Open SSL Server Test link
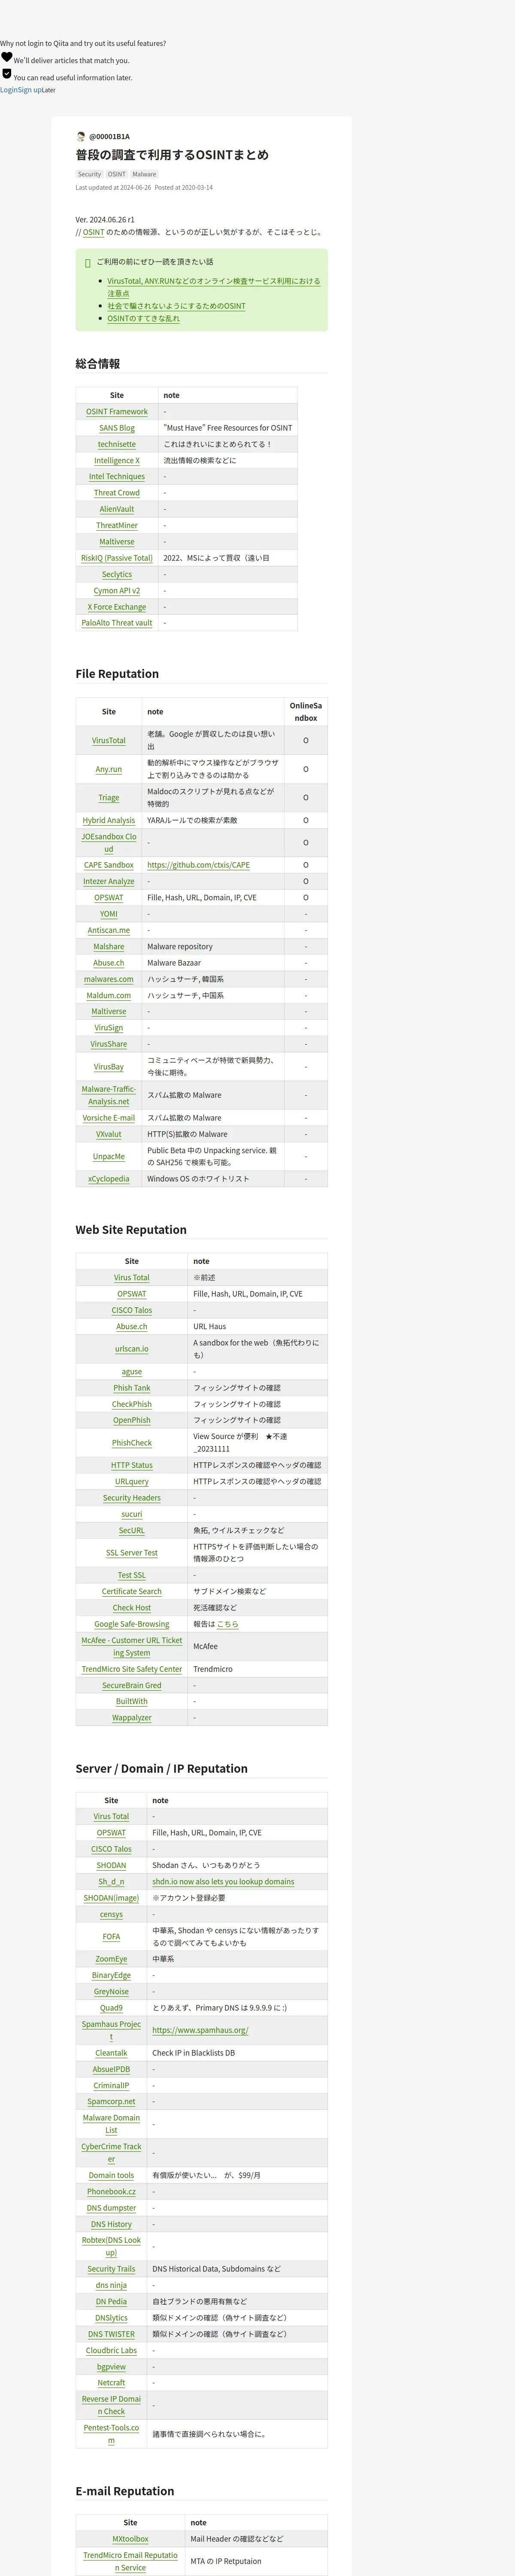Image resolution: width=515 pixels, height=2576 pixels. click(x=132, y=1553)
